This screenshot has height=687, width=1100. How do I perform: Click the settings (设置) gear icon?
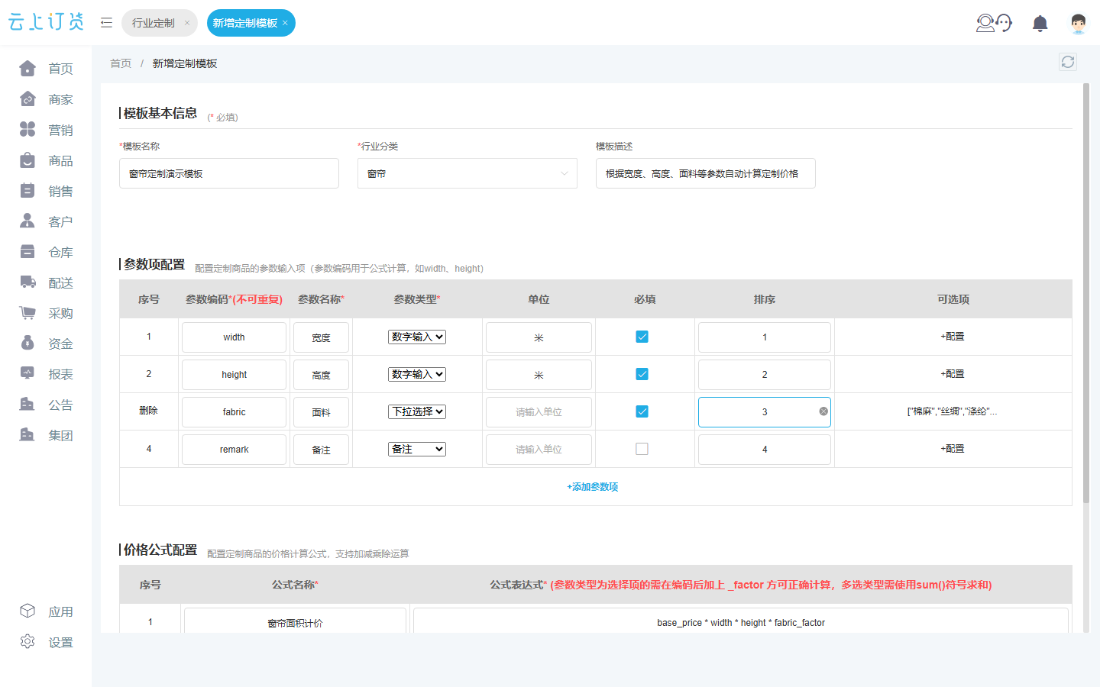[x=27, y=642]
